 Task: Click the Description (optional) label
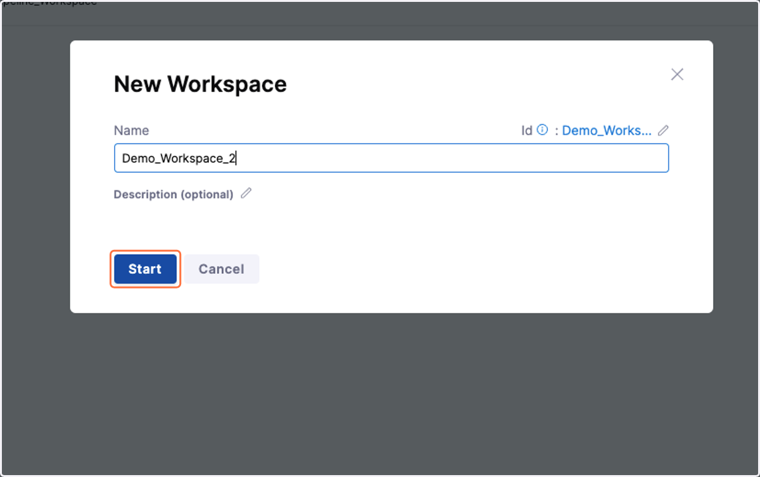[174, 194]
